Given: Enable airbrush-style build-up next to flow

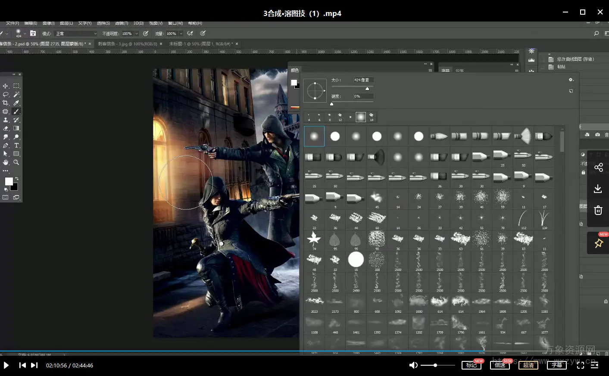Looking at the screenshot, I should click(190, 33).
